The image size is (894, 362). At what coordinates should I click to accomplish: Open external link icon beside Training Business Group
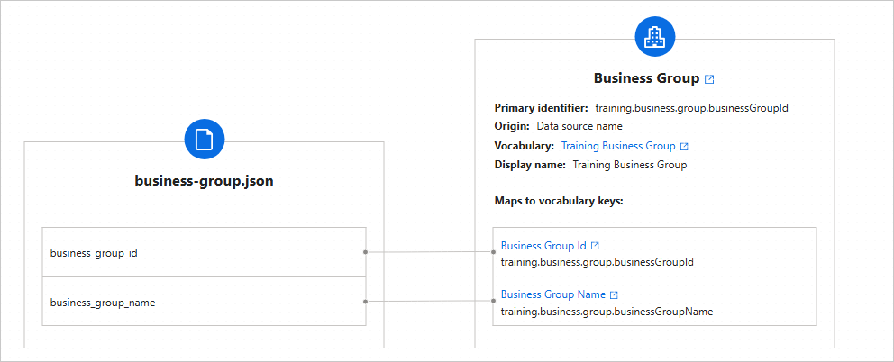click(x=684, y=147)
